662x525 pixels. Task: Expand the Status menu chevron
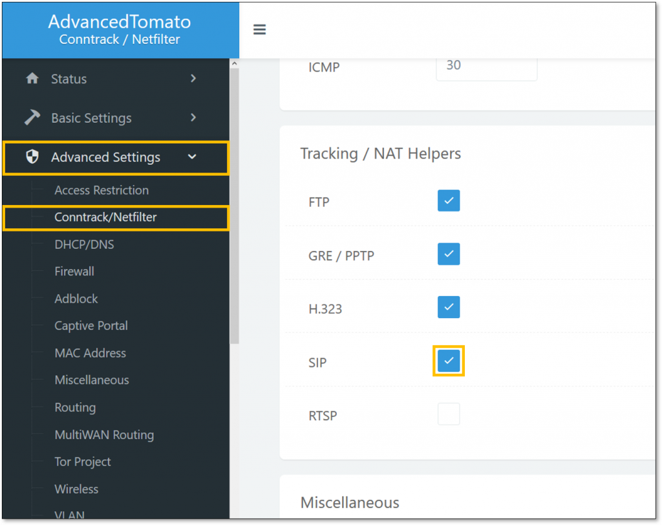click(x=193, y=79)
